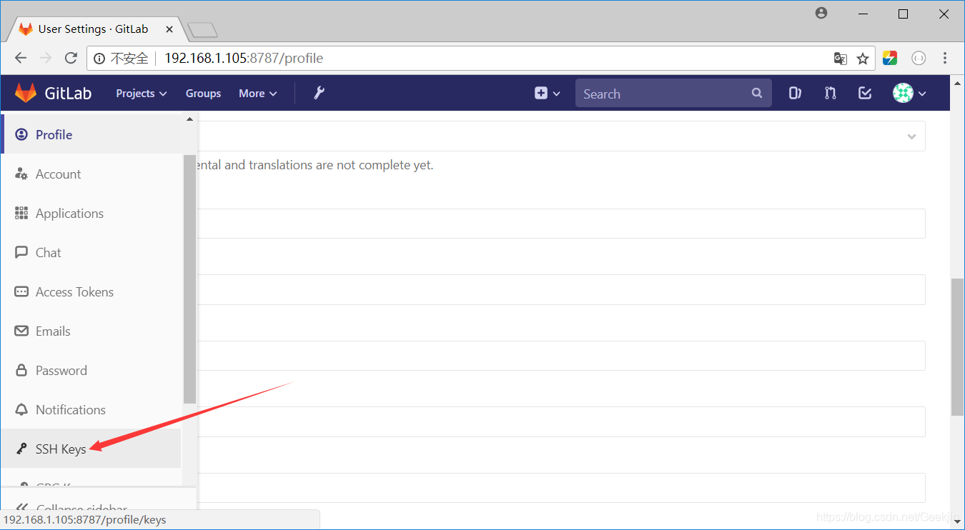The image size is (965, 530).
Task: Close the User Settings tab
Action: [169, 29]
